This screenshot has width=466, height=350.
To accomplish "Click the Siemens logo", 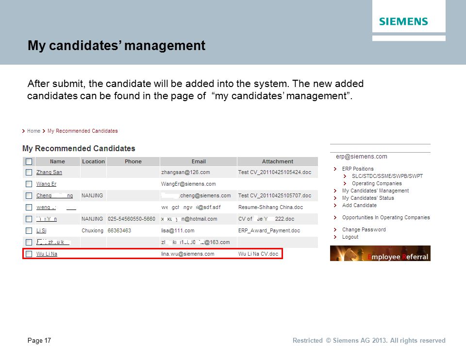I will (x=403, y=21).
